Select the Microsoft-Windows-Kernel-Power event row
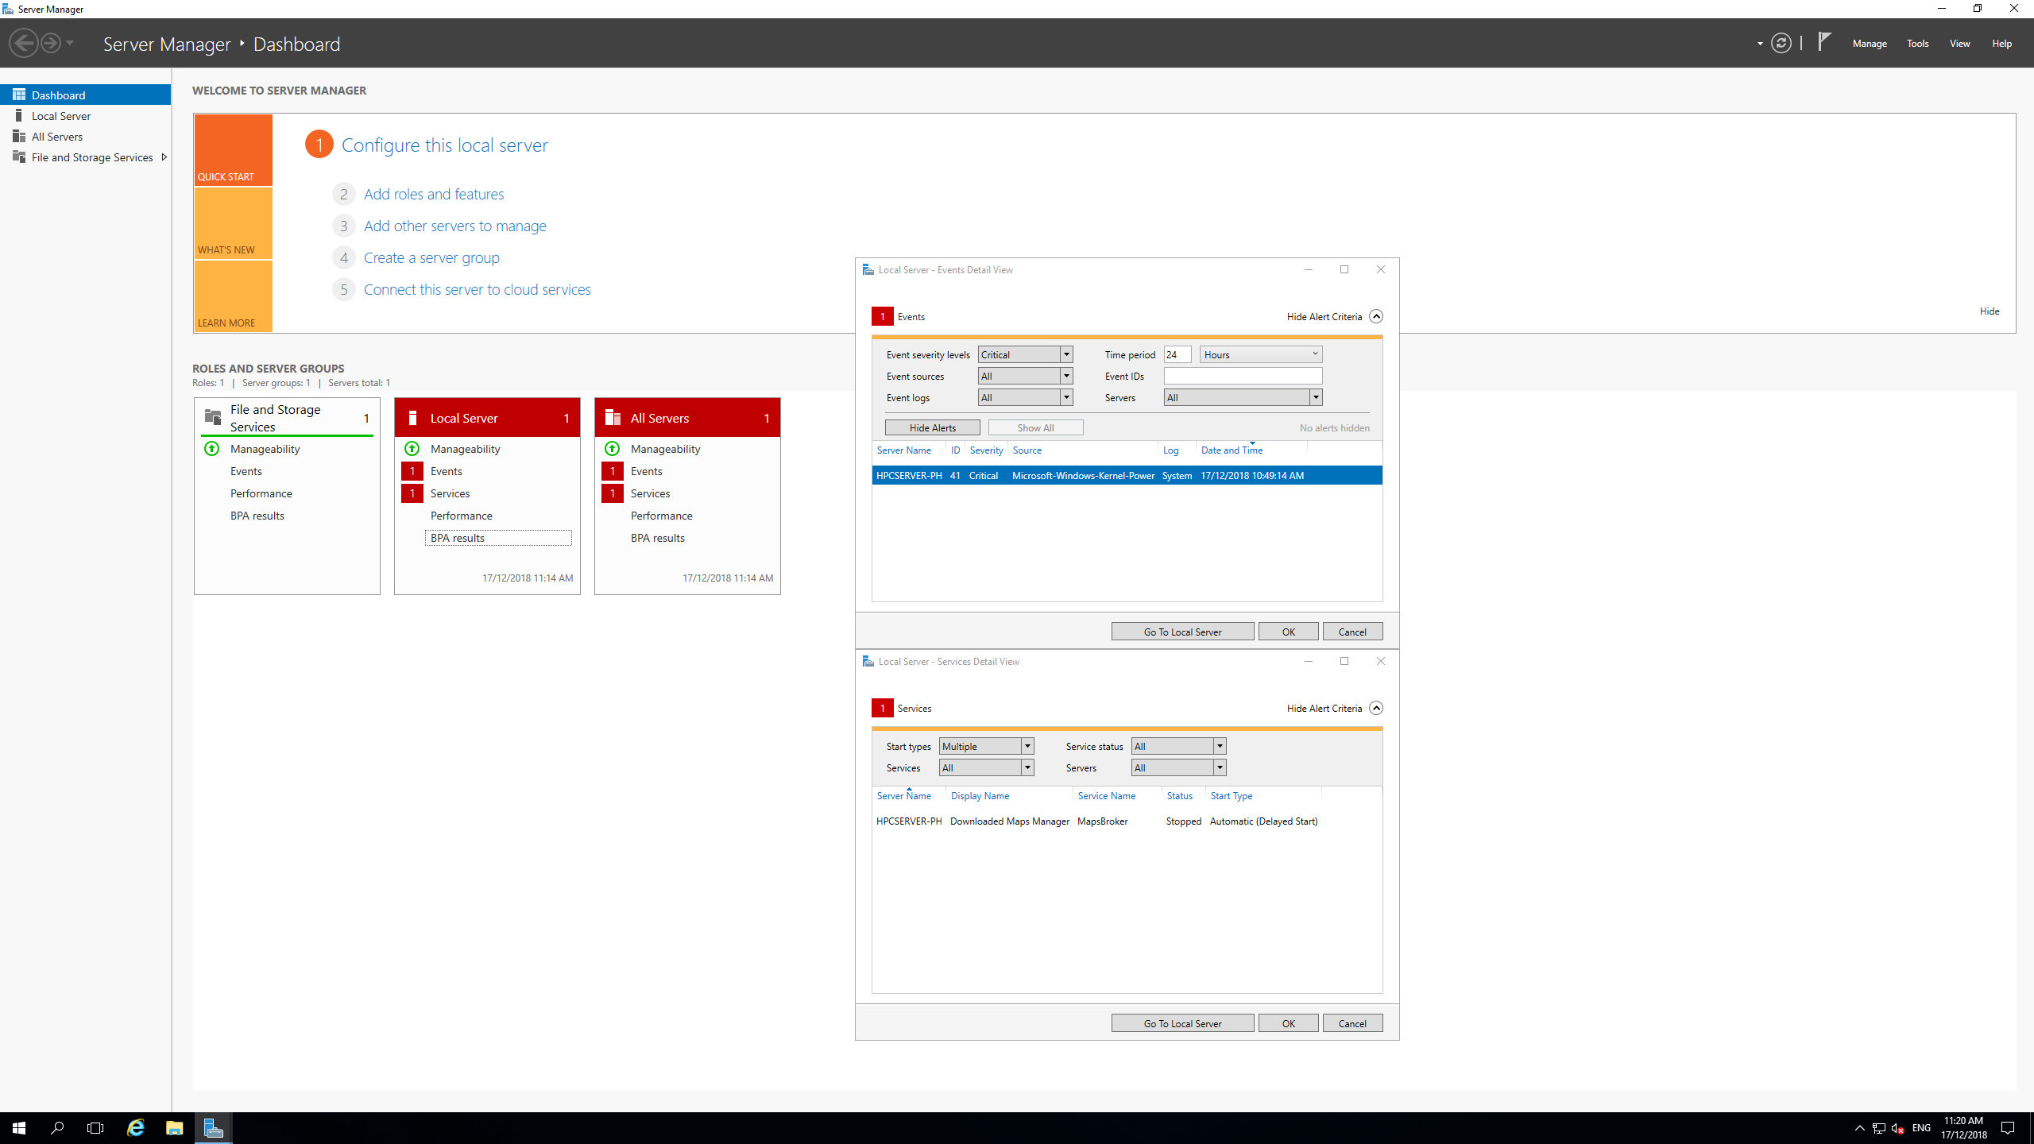Screen dimensions: 2034x1144 pos(1127,475)
